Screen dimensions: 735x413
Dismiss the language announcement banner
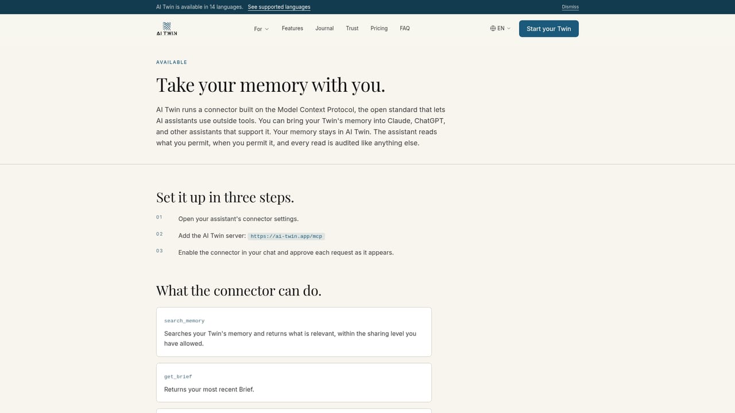click(570, 7)
